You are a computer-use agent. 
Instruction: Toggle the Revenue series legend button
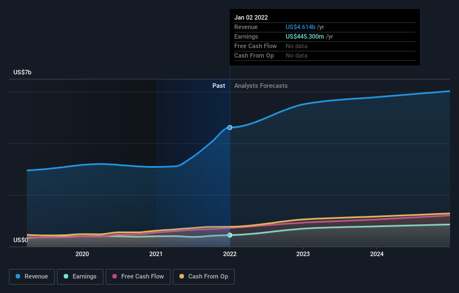(32, 277)
